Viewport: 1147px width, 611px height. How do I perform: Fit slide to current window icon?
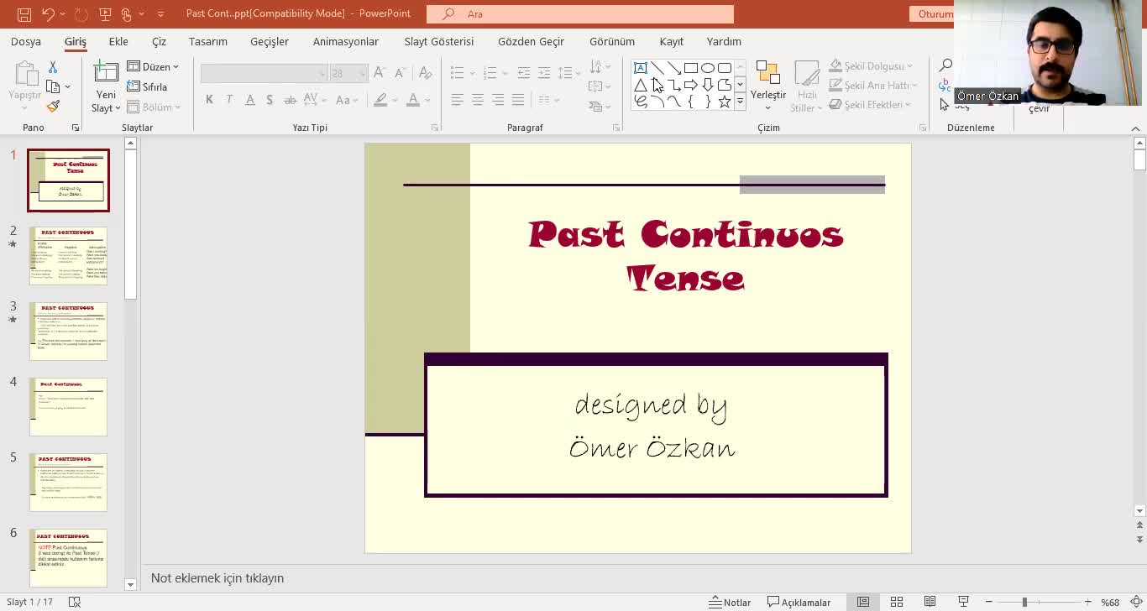[1137, 602]
